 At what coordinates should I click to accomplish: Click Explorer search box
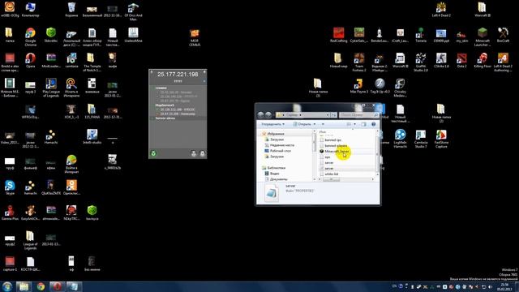(358, 115)
